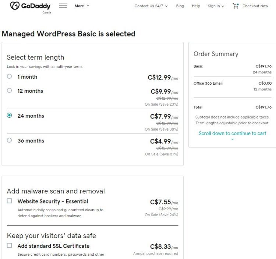
Task: Click Checkout Now link
Action: point(255,6)
